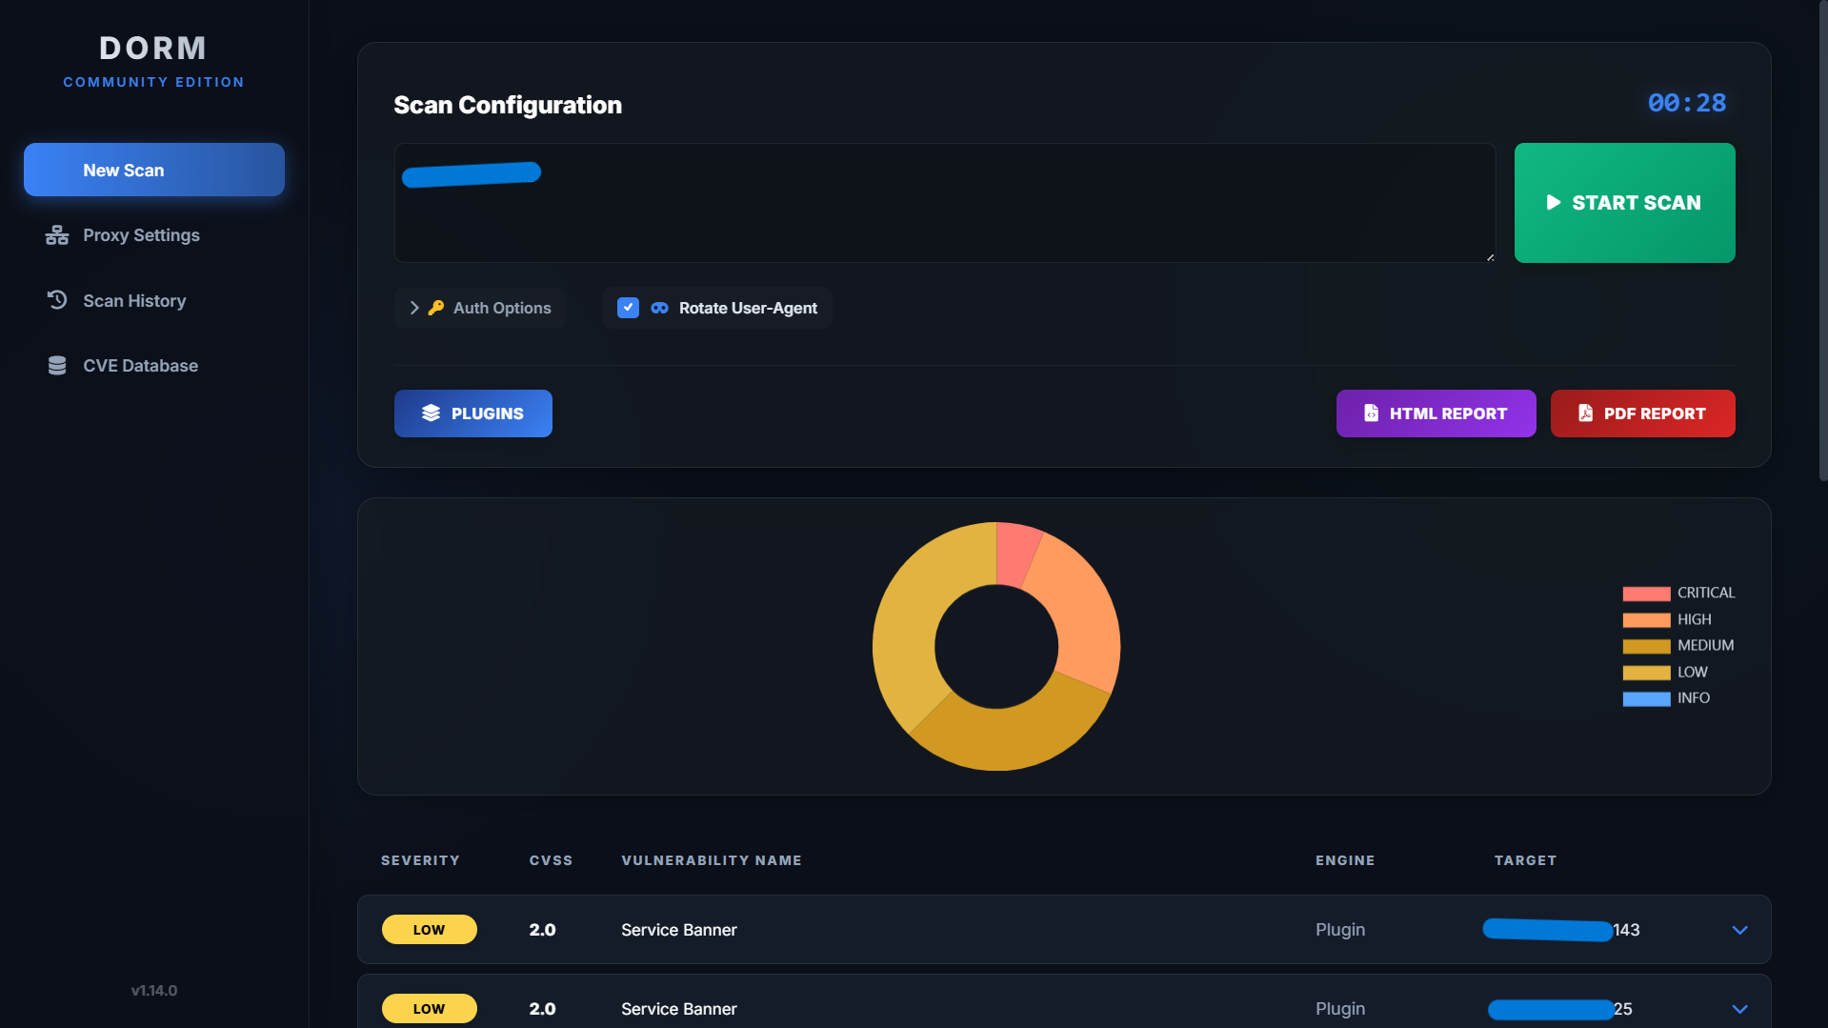Toggle CRITICAL legend swatch in chart
Screen dimensions: 1828x1028
1646,594
